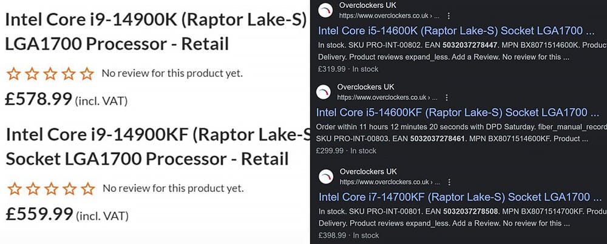607x244 pixels.
Task: Click the first star of i9-14900K rating
Action: [13, 73]
